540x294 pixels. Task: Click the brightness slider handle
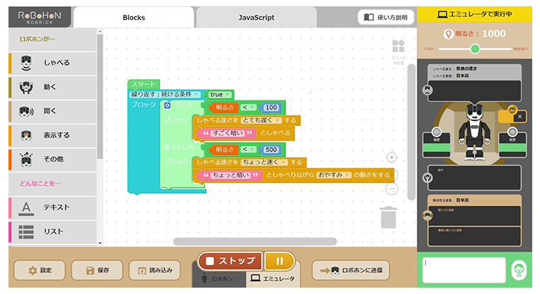point(475,49)
